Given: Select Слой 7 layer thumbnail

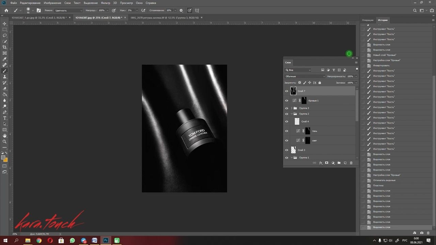Looking at the screenshot, I should coord(293,91).
